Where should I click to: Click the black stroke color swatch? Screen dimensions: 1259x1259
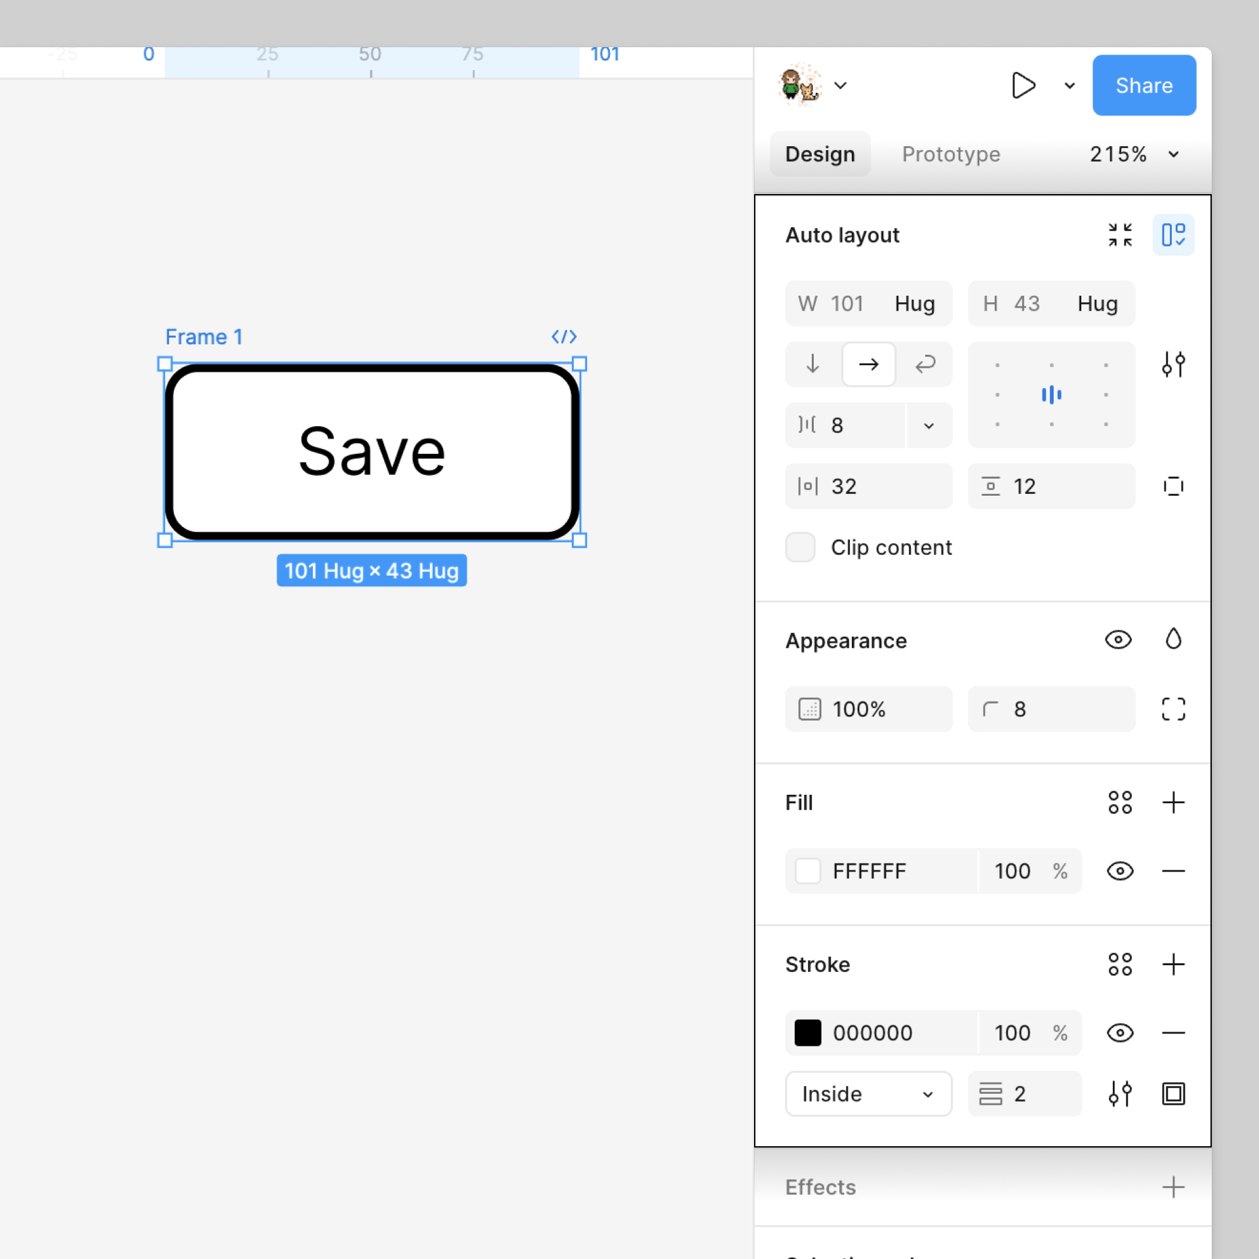coord(808,1033)
